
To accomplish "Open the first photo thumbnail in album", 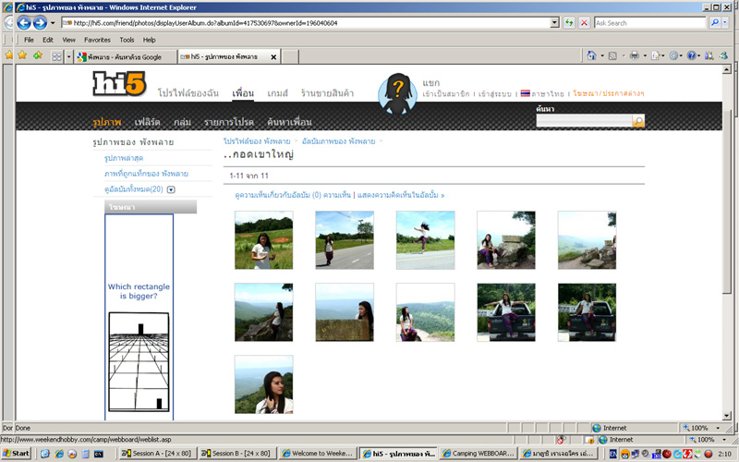I will 263,239.
